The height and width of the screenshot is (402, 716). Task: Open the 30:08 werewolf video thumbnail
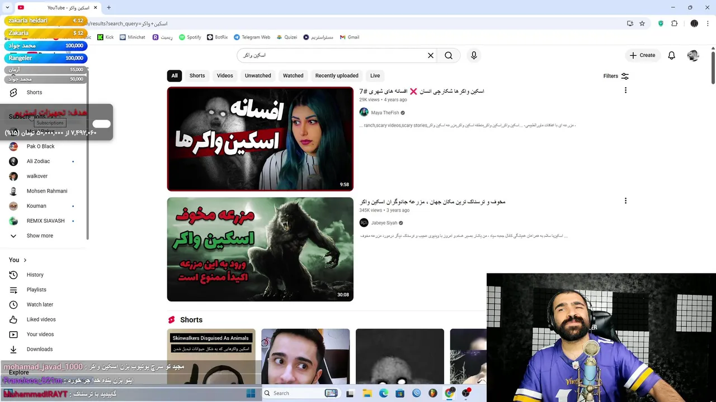pos(260,250)
